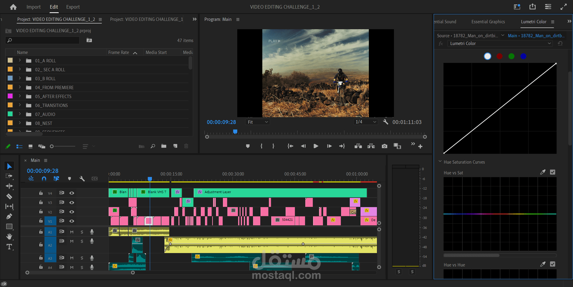573x287 pixels.
Task: Solo audio track A2
Action: point(82,241)
